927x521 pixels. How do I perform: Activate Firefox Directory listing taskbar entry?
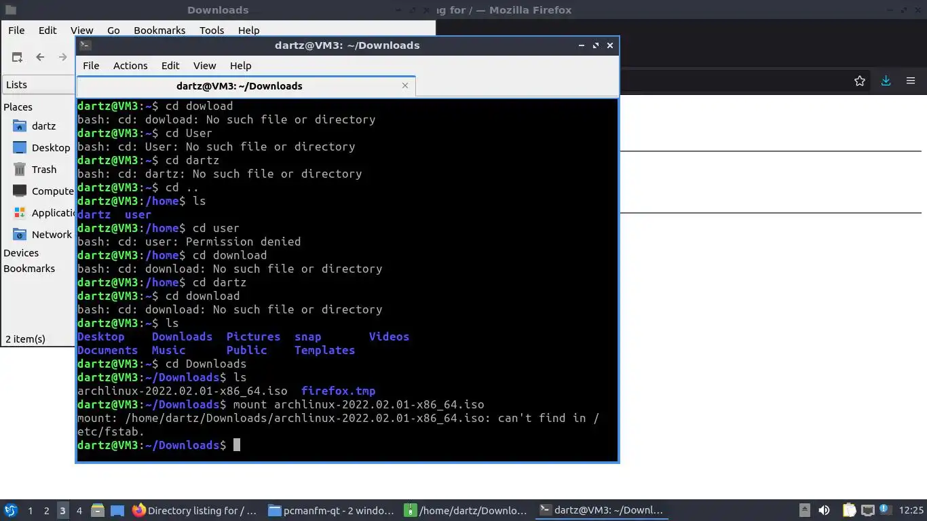(195, 510)
